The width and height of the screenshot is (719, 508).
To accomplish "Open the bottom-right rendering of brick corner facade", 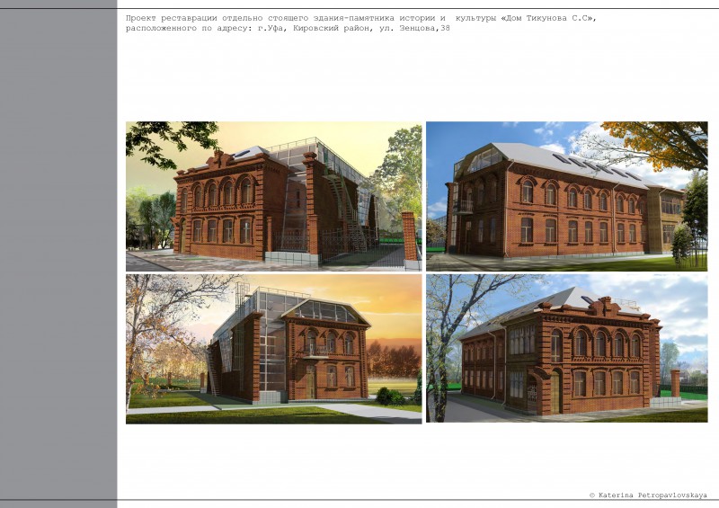I will click(x=567, y=348).
